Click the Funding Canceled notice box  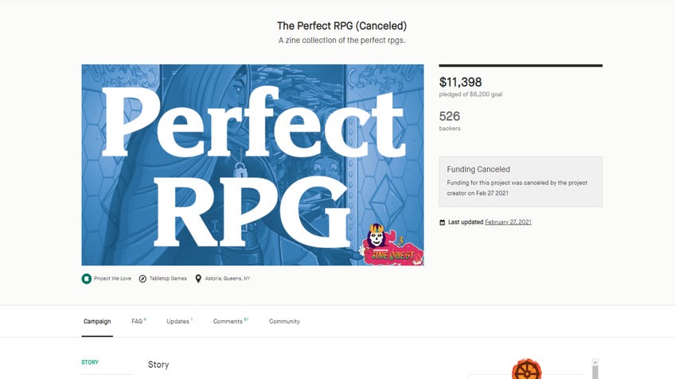pos(521,181)
